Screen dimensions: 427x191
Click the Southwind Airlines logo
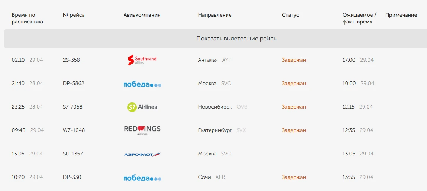coord(142,60)
